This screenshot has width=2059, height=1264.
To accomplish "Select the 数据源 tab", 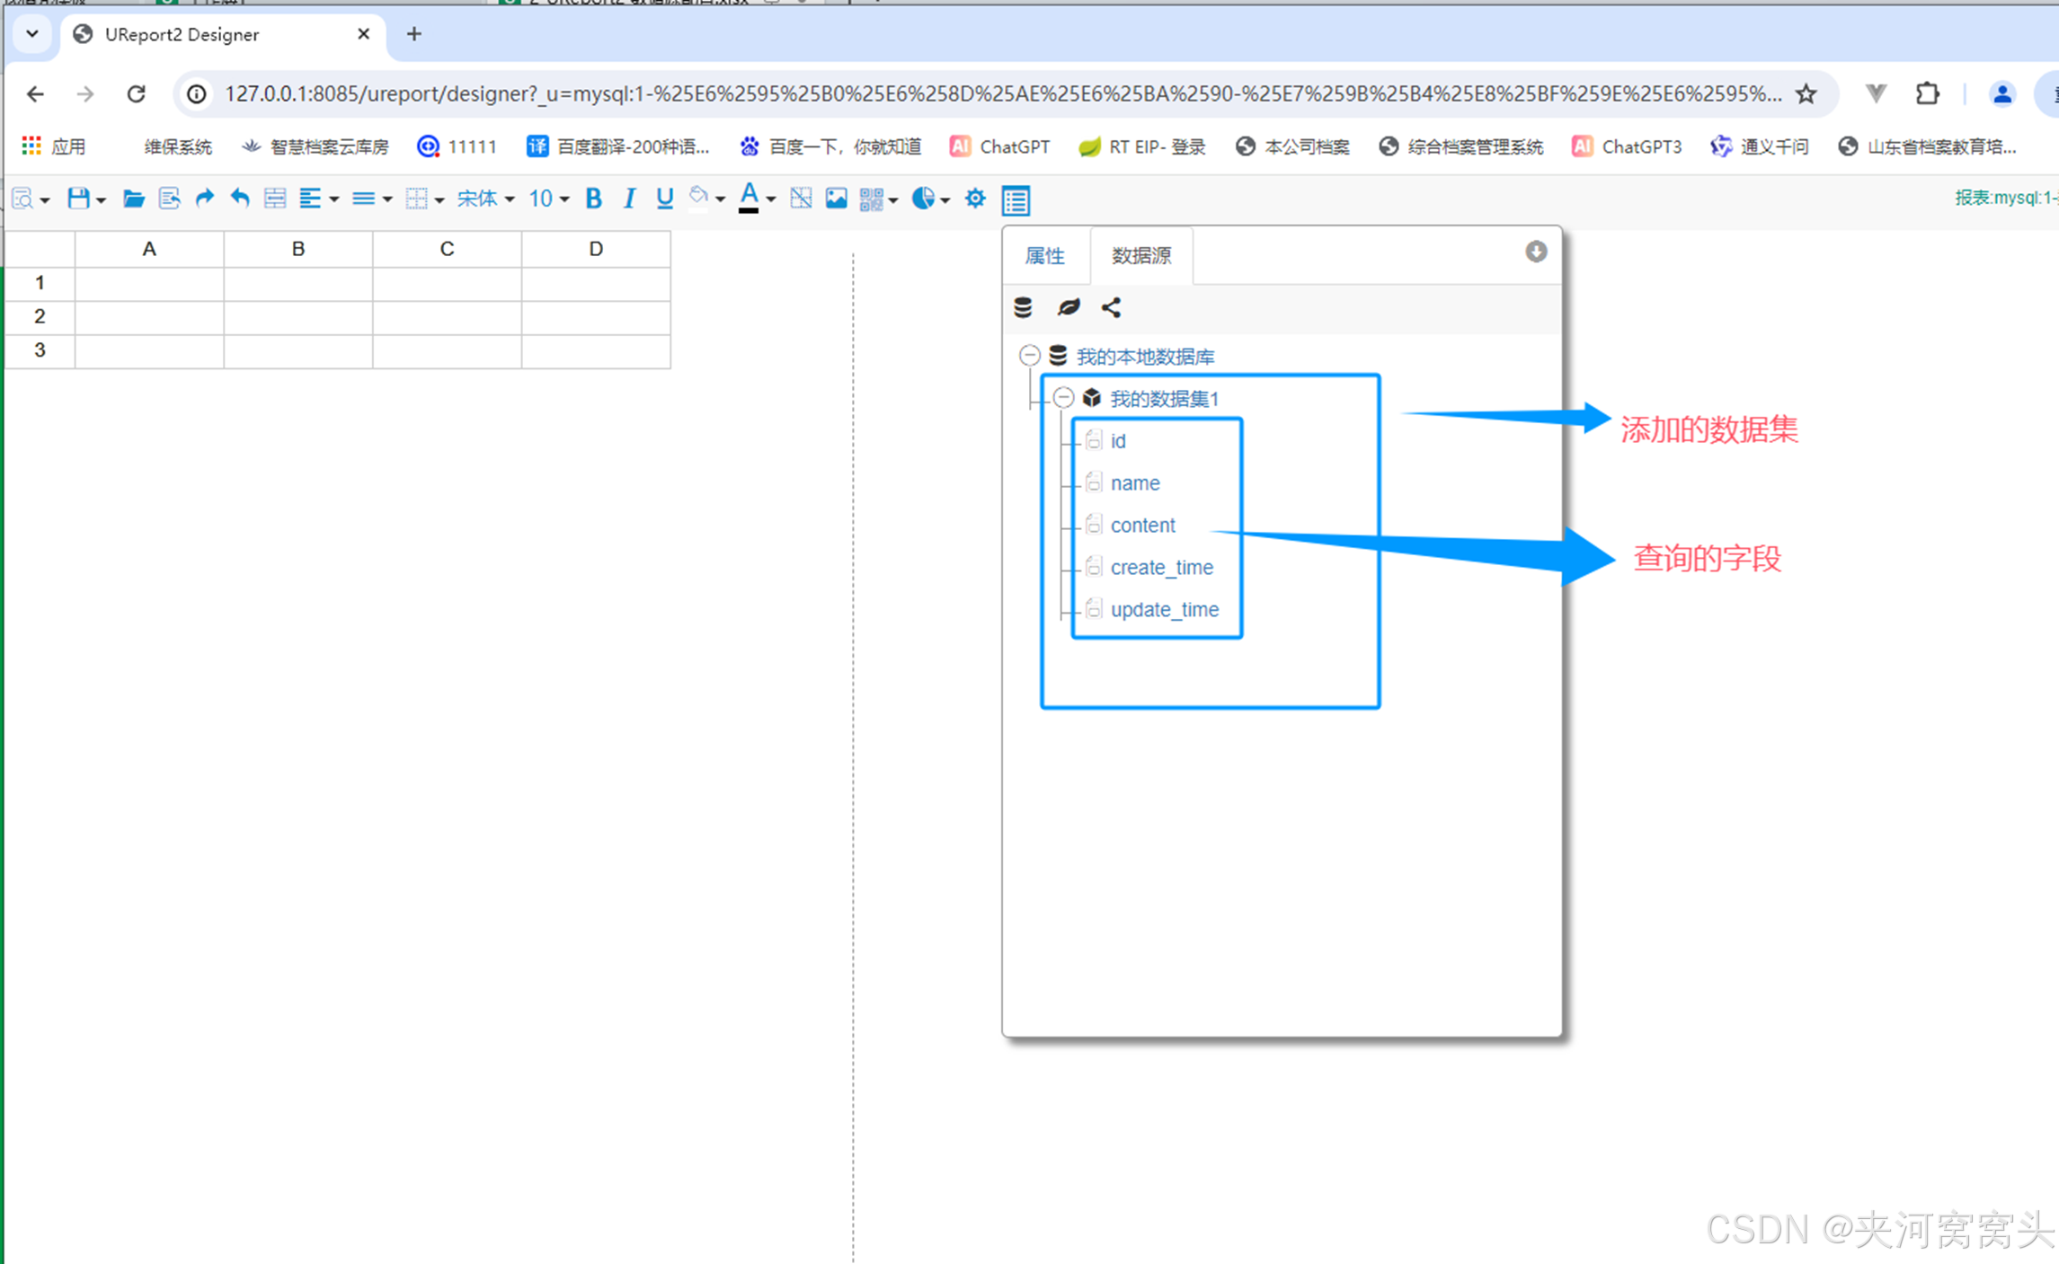I will coord(1140,256).
